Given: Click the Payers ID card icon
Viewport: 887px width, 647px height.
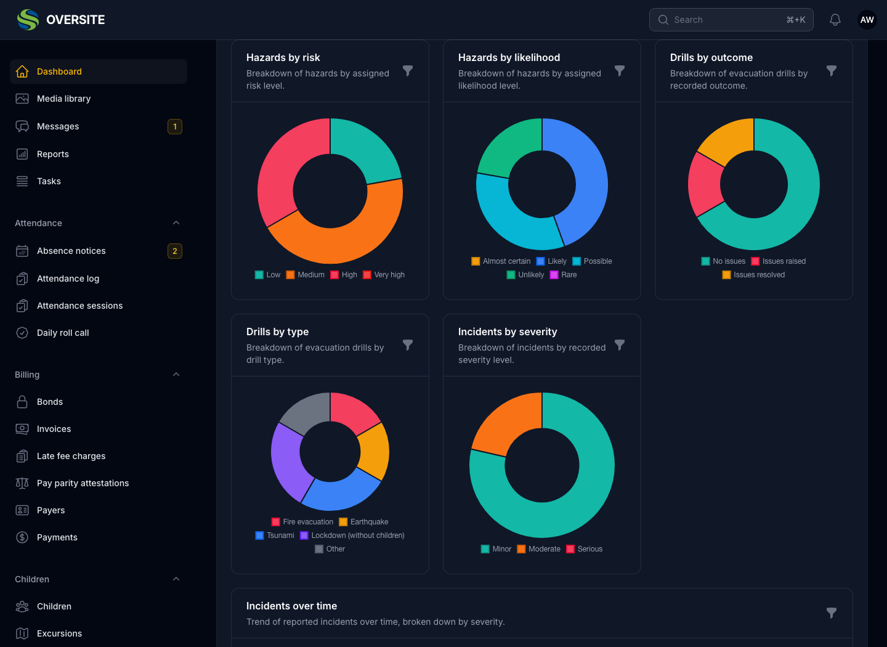Looking at the screenshot, I should 22,510.
